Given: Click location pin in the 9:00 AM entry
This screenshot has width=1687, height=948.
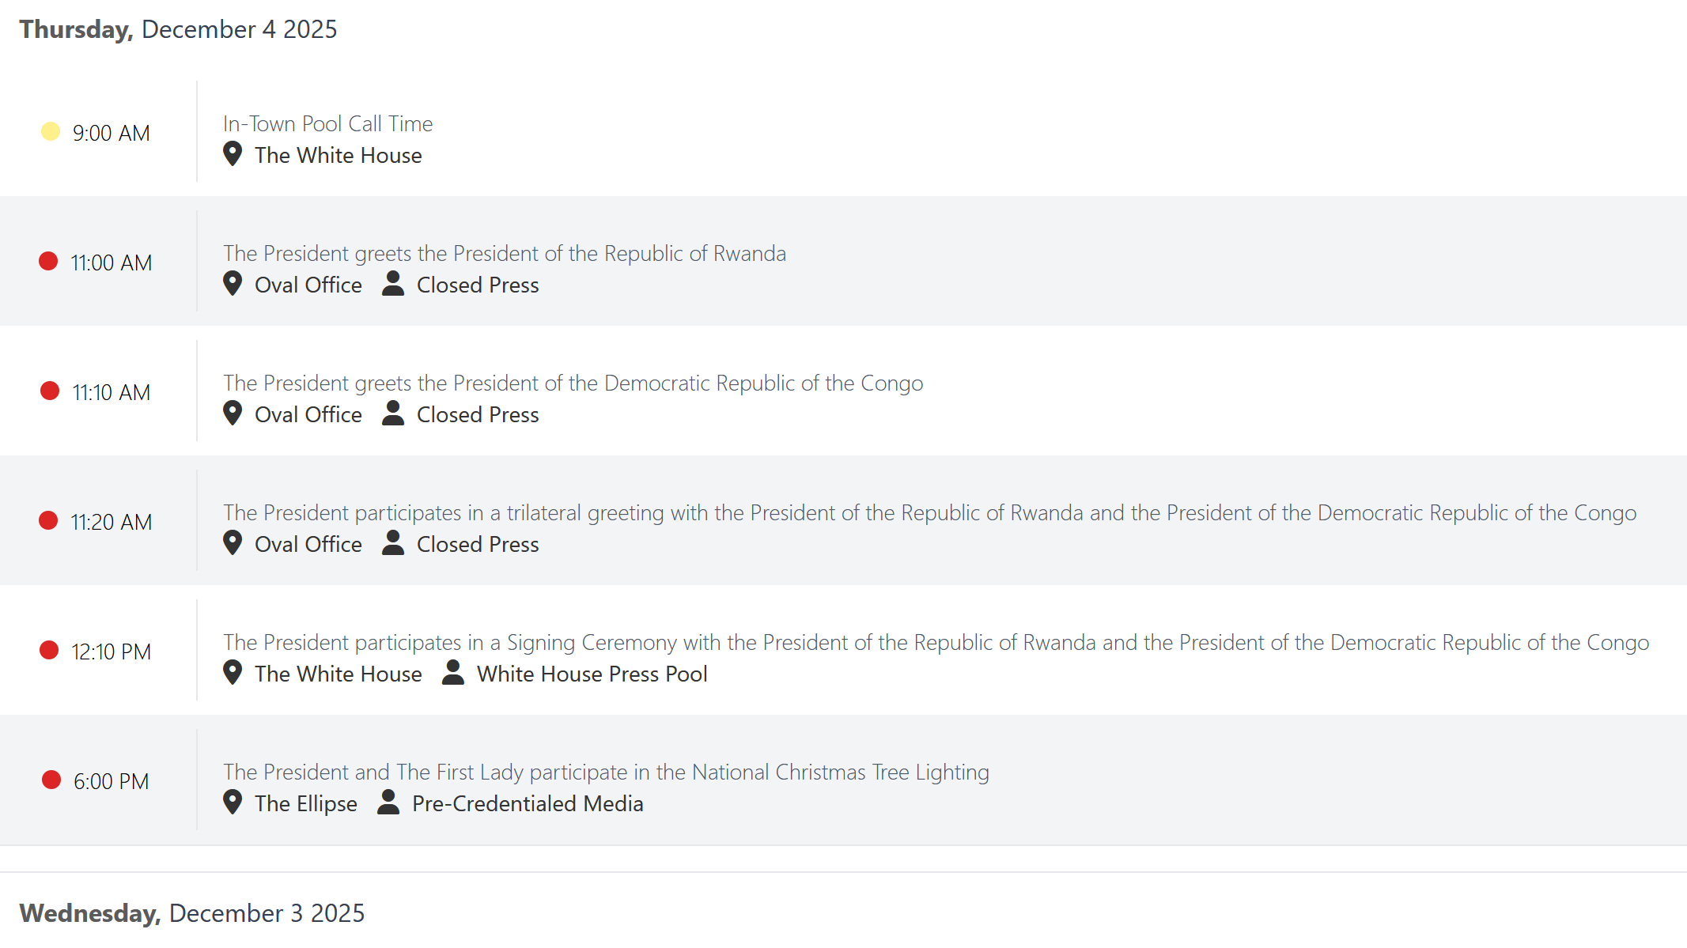Looking at the screenshot, I should pos(233,153).
